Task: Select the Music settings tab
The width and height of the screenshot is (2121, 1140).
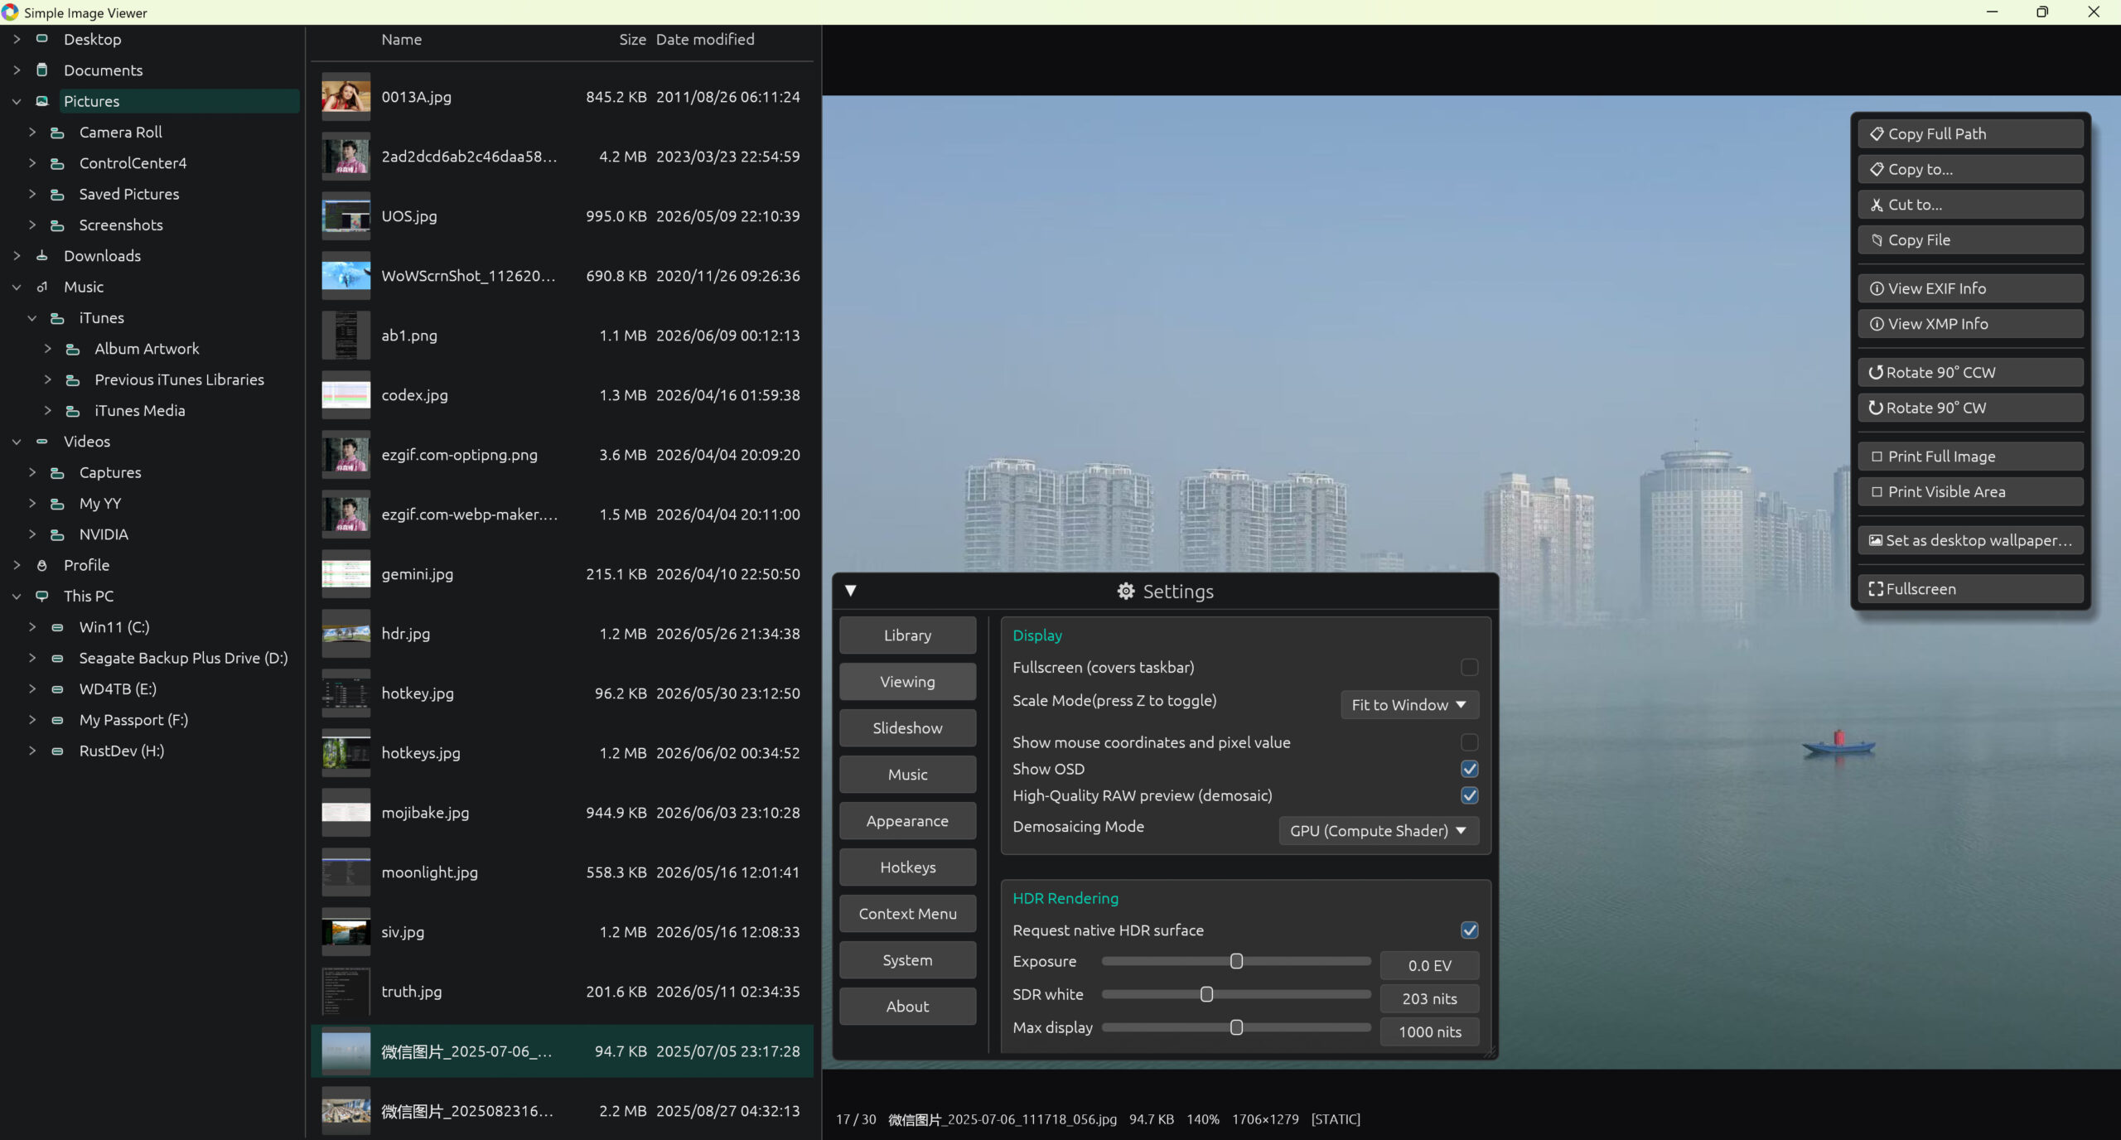Action: click(907, 775)
